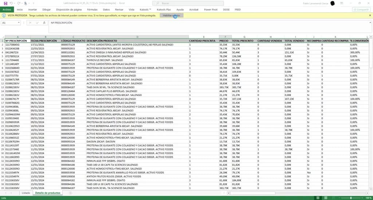Click the TOTAL VENDIDO header cell

tap(295, 41)
